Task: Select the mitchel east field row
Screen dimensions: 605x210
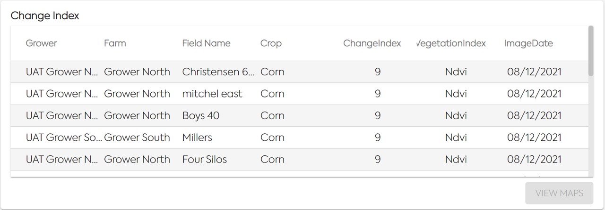Action: coord(212,94)
